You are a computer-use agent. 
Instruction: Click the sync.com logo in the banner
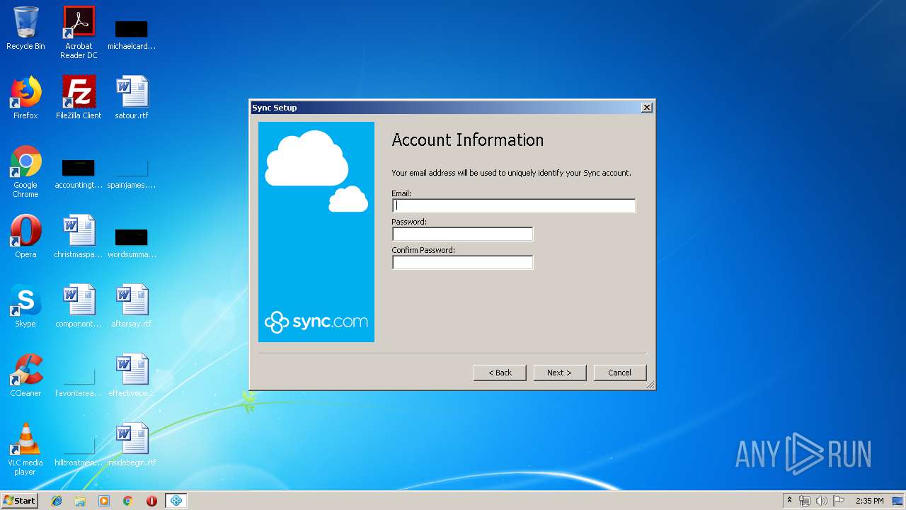tap(316, 322)
